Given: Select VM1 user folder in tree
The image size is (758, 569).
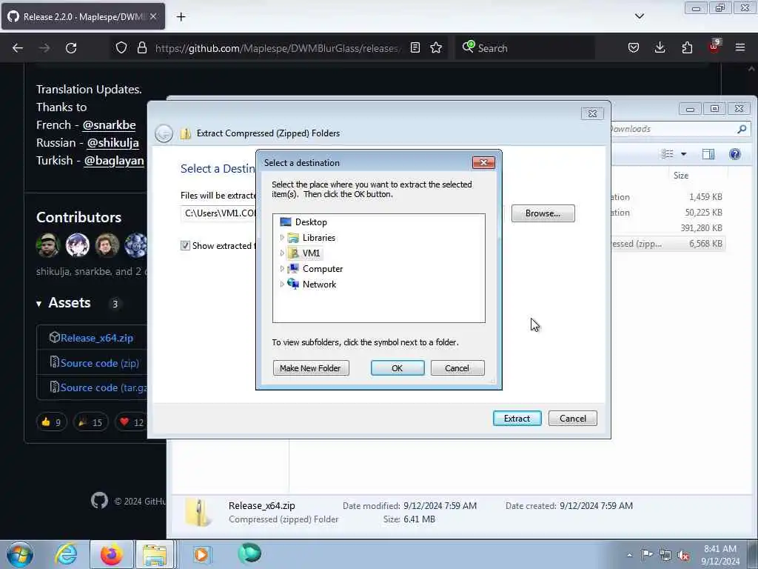Looking at the screenshot, I should [311, 253].
